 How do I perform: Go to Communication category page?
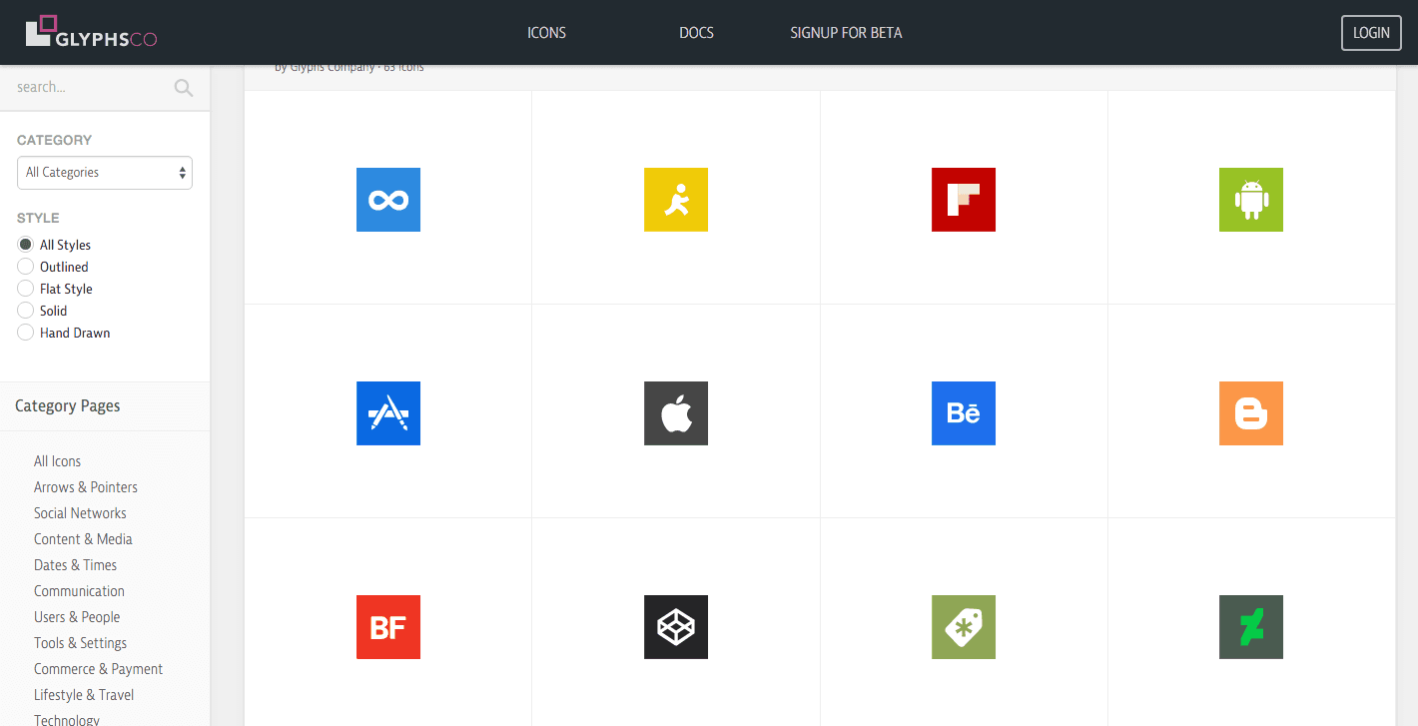tap(79, 591)
